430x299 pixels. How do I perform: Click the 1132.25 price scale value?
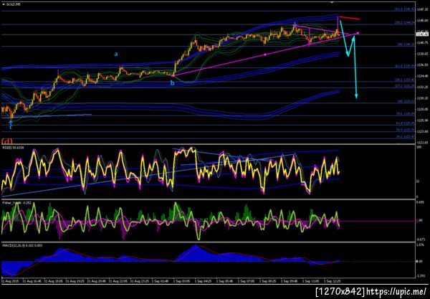(422, 87)
